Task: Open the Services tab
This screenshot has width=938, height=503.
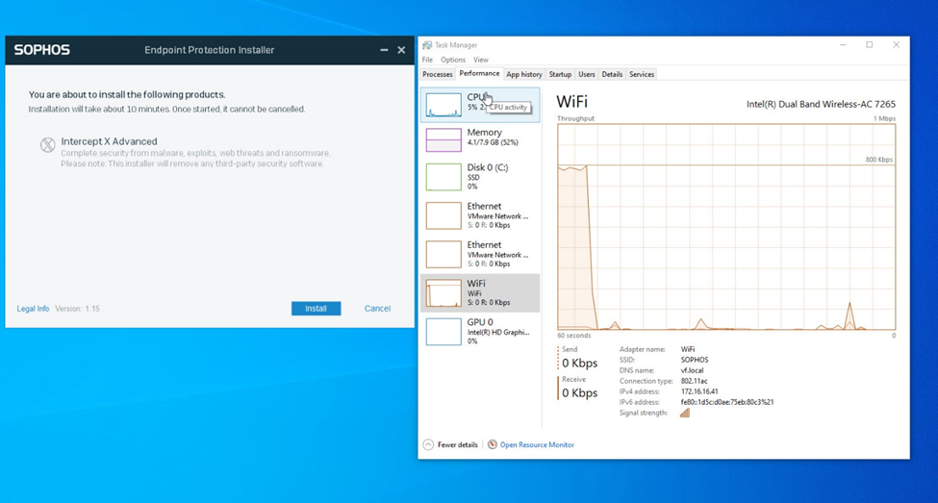Action: [x=642, y=74]
